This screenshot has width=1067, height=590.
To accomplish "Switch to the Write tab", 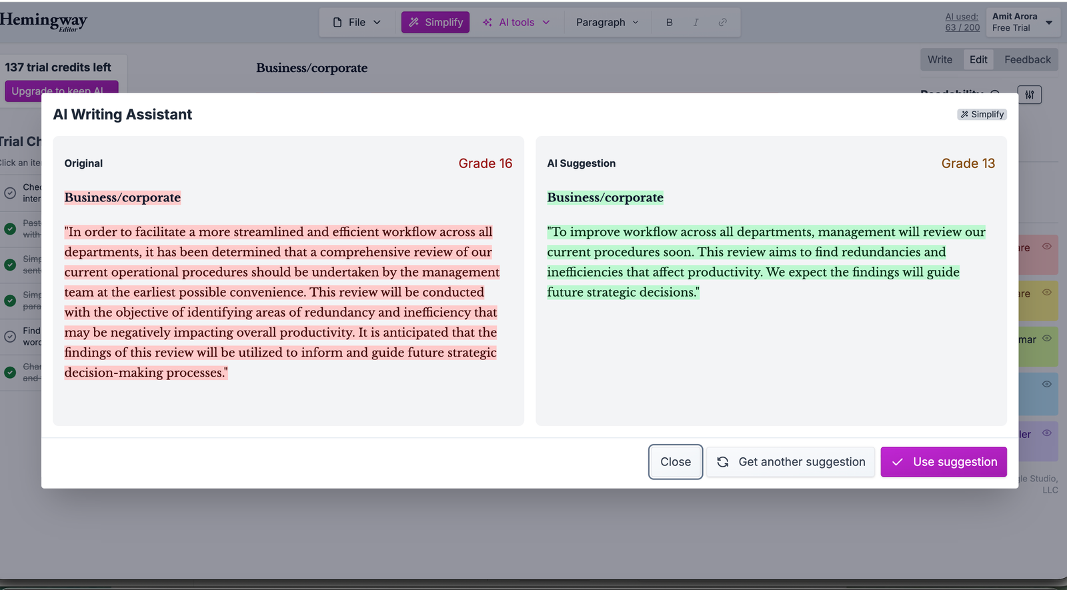I will point(940,59).
